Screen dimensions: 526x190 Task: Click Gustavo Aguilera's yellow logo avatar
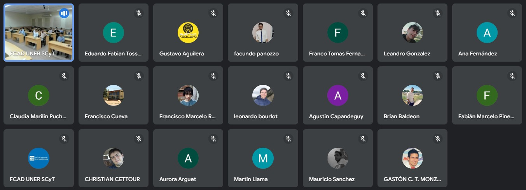tap(188, 33)
